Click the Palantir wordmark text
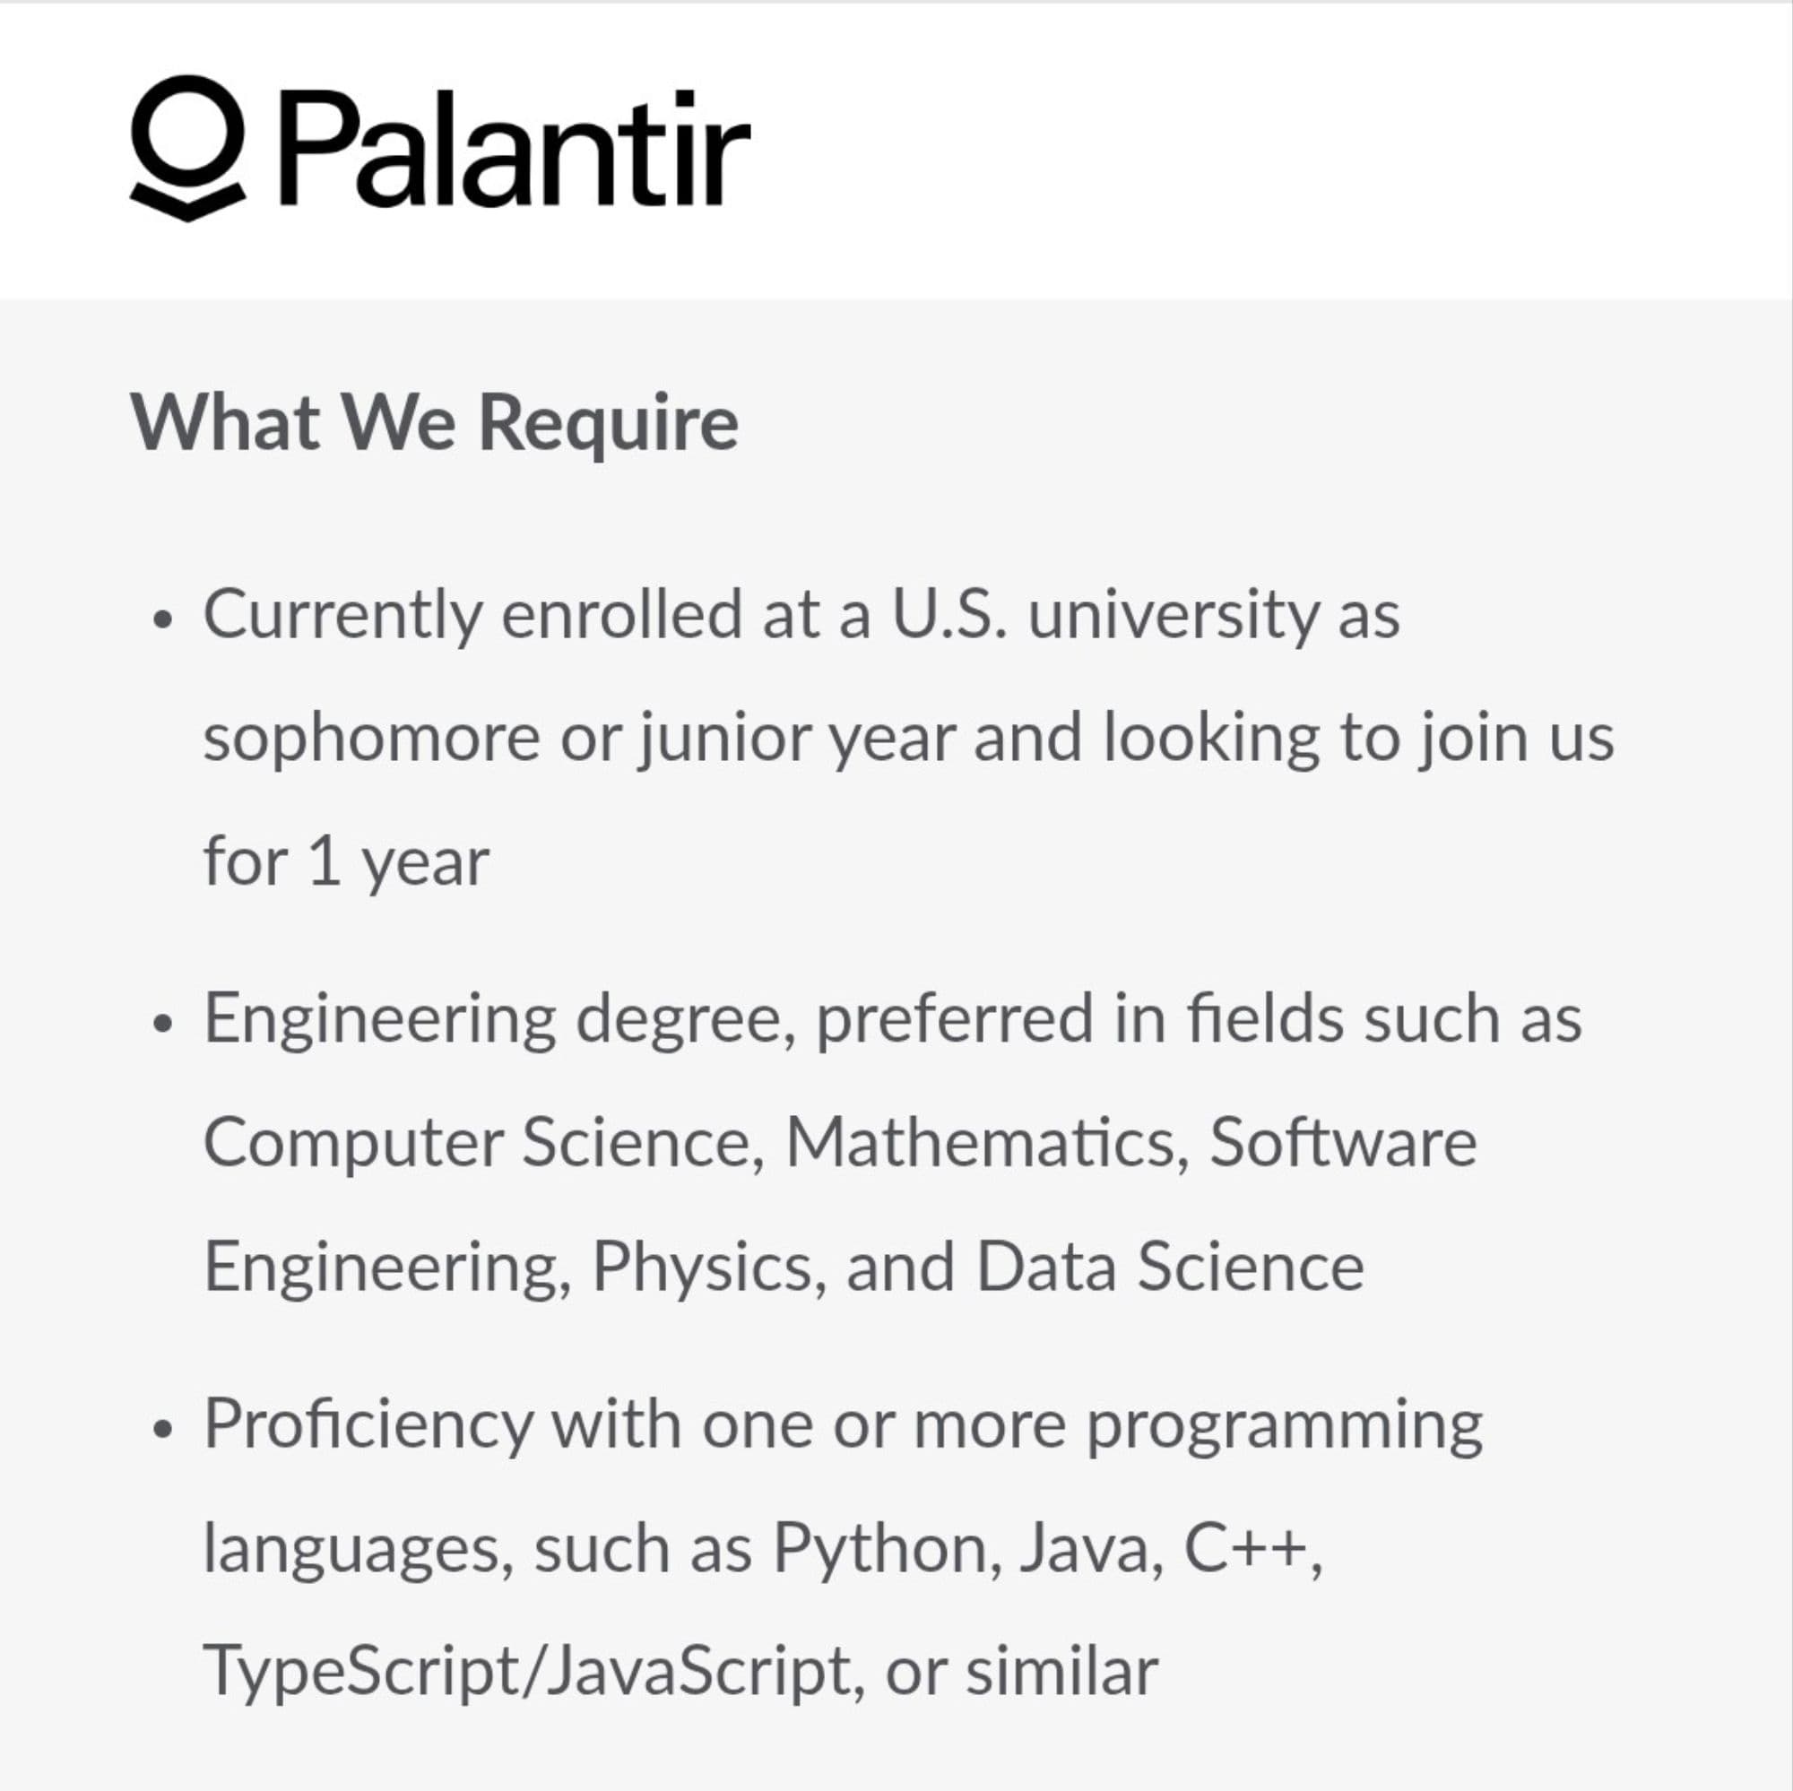 pos(513,149)
